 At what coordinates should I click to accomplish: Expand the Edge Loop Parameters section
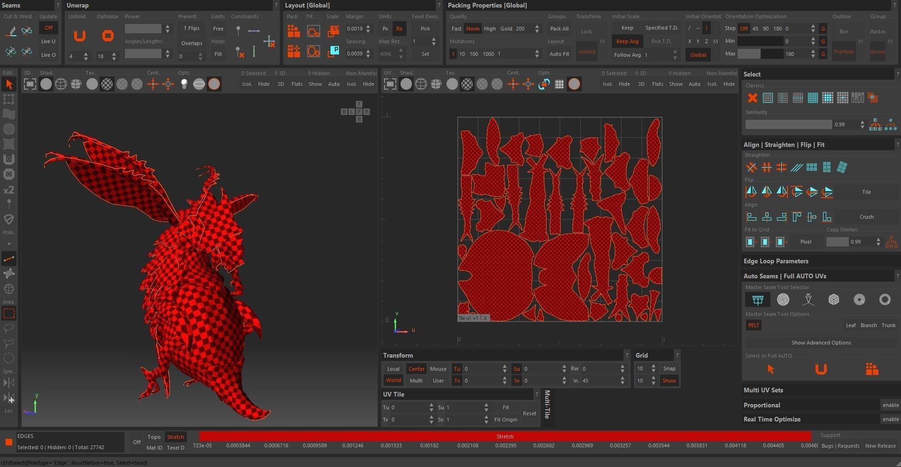pyautogui.click(x=776, y=261)
